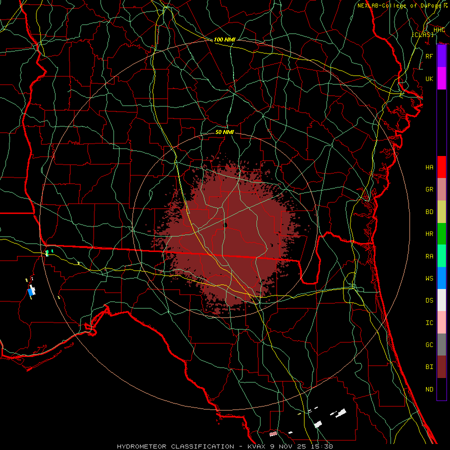
Task: Click the GC legend label
Action: (x=429, y=344)
